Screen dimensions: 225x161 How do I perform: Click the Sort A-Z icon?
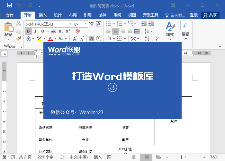tap(147, 39)
